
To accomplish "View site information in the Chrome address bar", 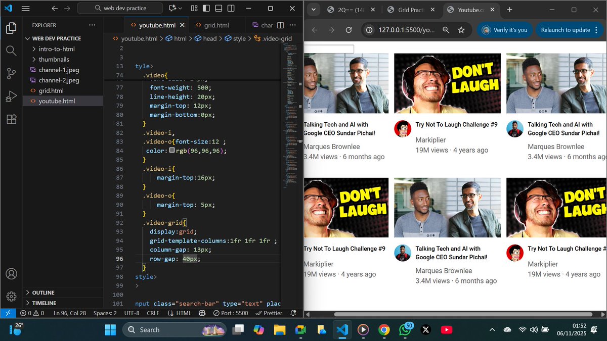I will [370, 30].
